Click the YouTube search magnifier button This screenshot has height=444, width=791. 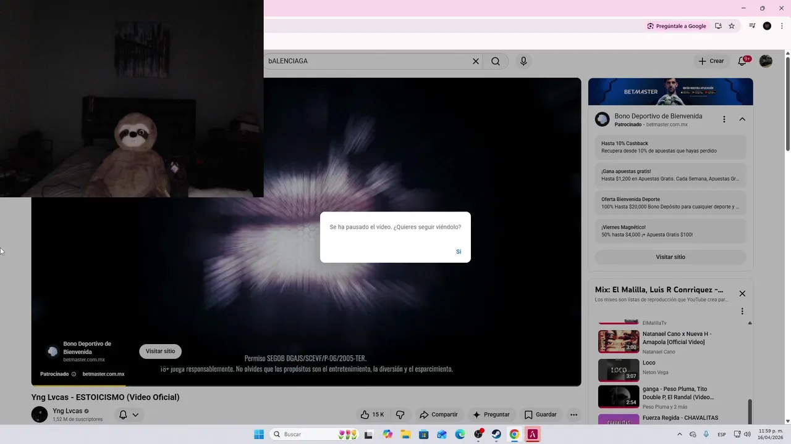tap(496, 61)
